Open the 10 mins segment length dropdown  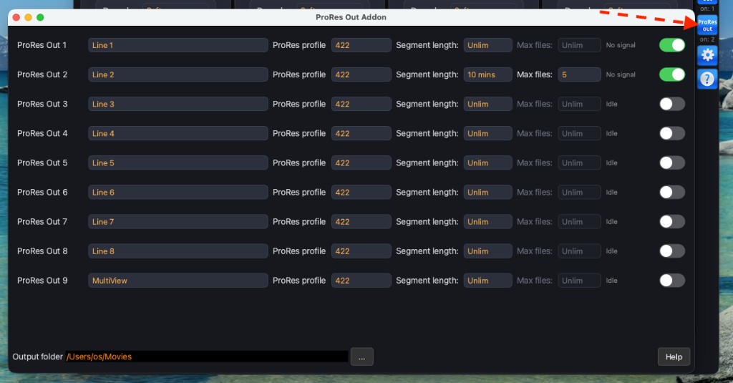pyautogui.click(x=487, y=75)
